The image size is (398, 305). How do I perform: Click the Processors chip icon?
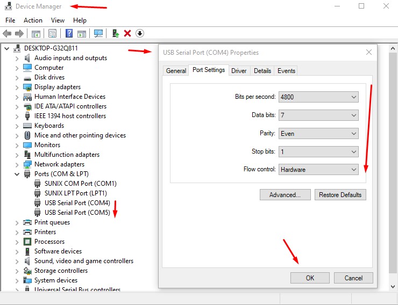pyautogui.click(x=27, y=242)
